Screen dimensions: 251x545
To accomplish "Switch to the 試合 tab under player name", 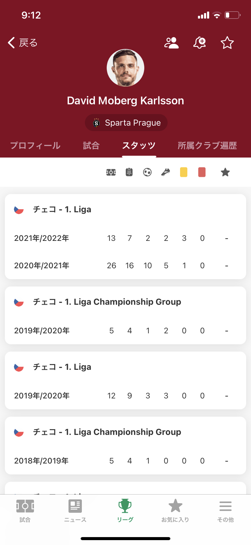I will click(91, 146).
